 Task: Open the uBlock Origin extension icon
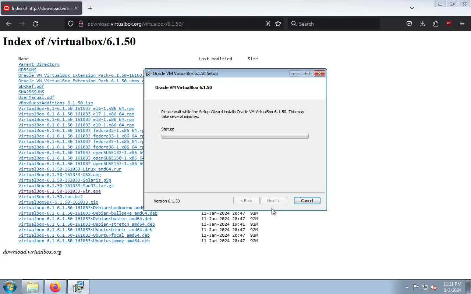tap(449, 24)
